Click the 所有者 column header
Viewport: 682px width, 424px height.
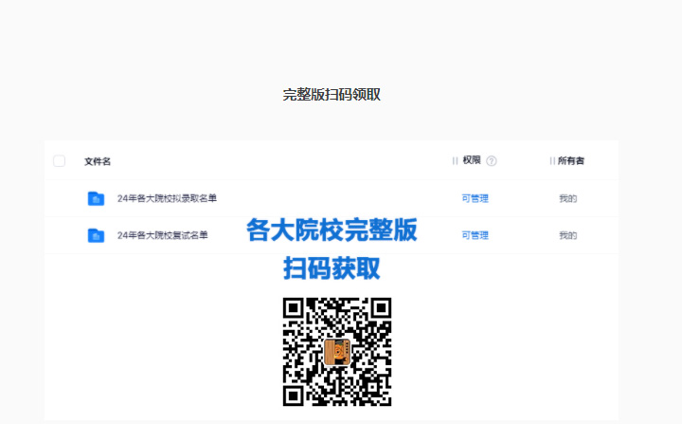(571, 161)
